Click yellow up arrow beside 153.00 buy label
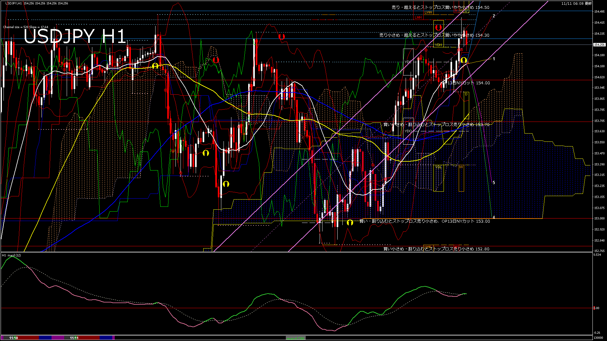The image size is (607, 341). click(350, 222)
